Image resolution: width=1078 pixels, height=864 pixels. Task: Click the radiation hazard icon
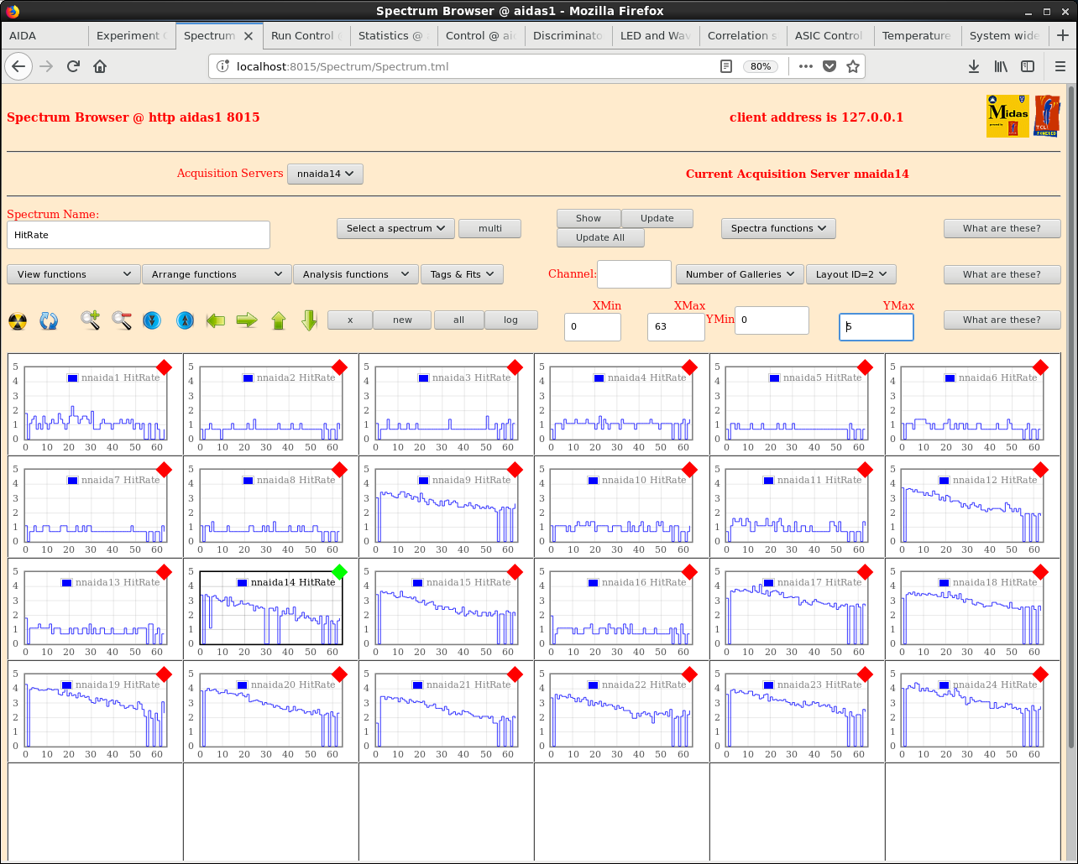(18, 320)
